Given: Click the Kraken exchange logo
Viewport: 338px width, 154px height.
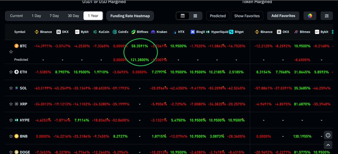Looking at the screenshot, I should [x=153, y=32].
